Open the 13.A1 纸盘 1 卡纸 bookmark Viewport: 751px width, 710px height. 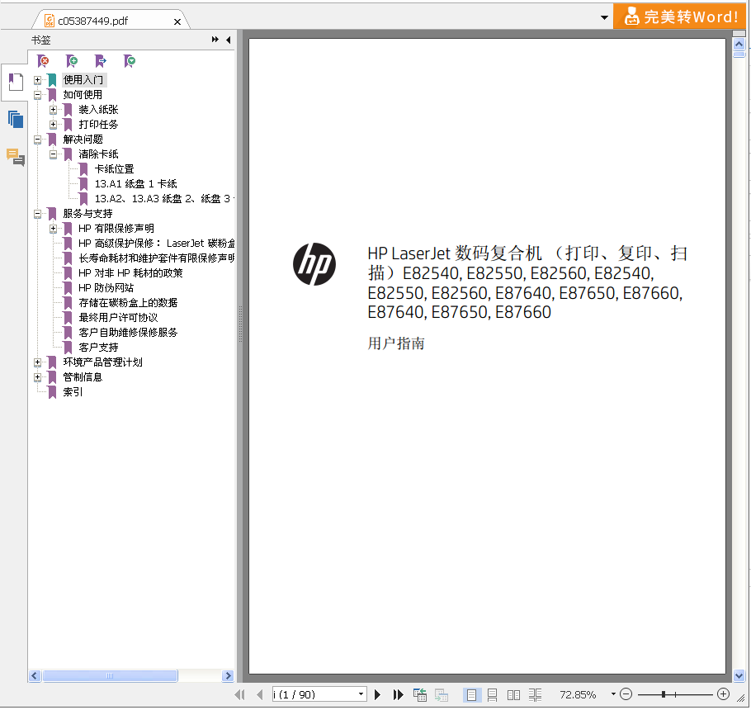[135, 184]
